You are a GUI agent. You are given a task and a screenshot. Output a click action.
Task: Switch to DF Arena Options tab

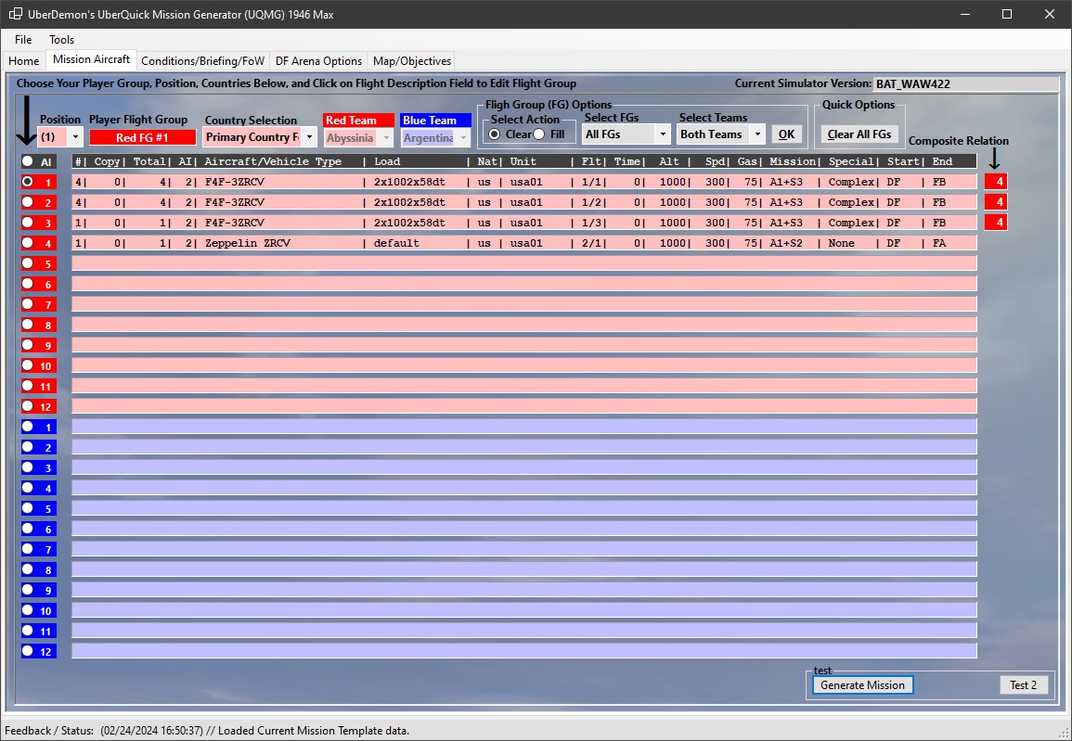pyautogui.click(x=318, y=61)
